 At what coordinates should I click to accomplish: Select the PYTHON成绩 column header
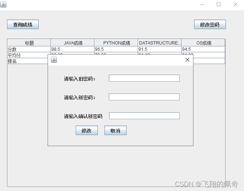[x=116, y=43]
